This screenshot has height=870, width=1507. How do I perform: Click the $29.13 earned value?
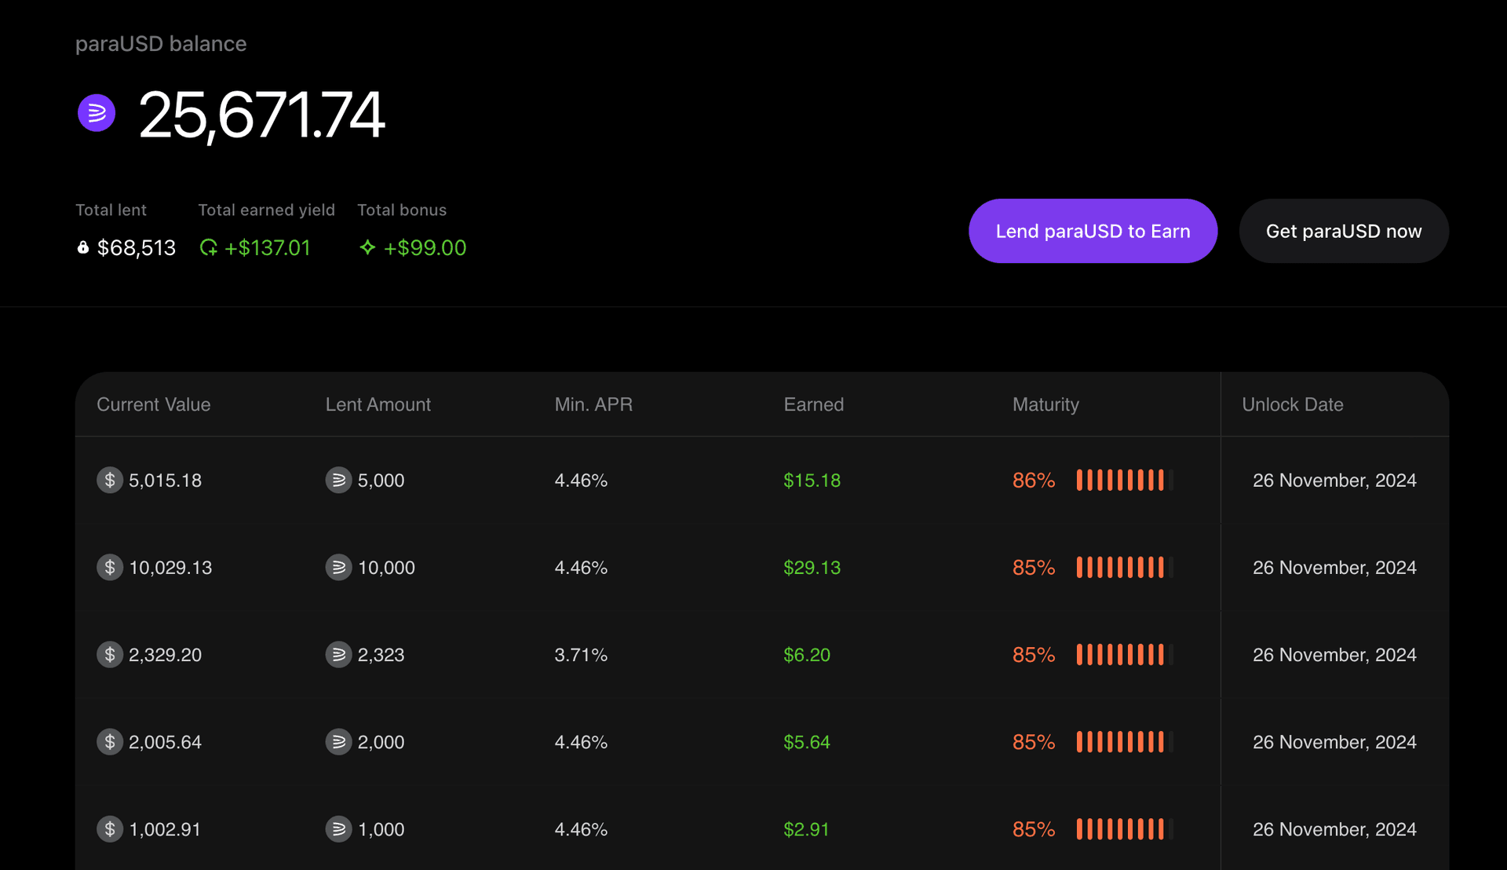tap(812, 567)
